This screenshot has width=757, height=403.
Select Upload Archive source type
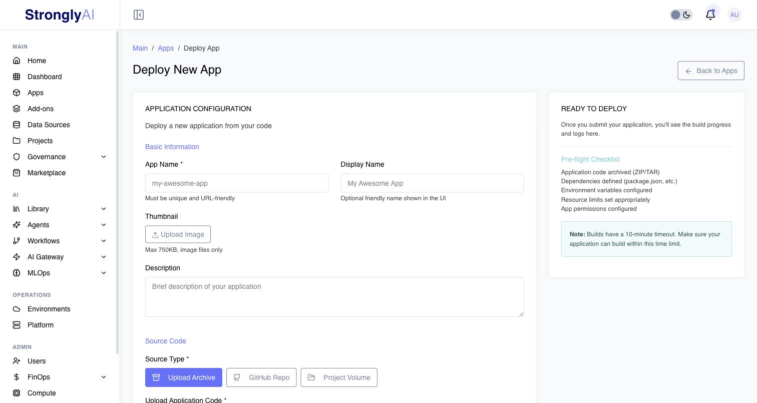coord(184,377)
